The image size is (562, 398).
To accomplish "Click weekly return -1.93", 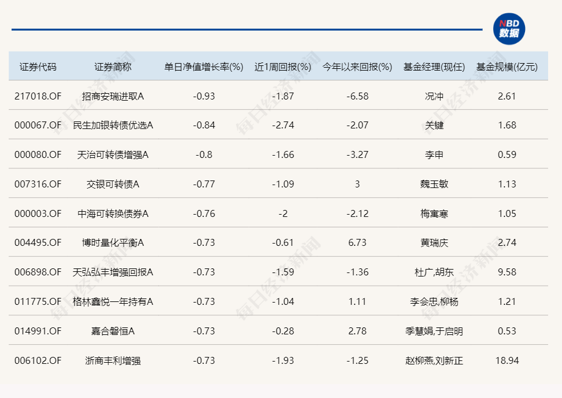I will [x=283, y=360].
